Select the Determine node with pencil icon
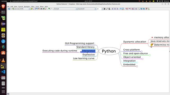 click(160, 45)
